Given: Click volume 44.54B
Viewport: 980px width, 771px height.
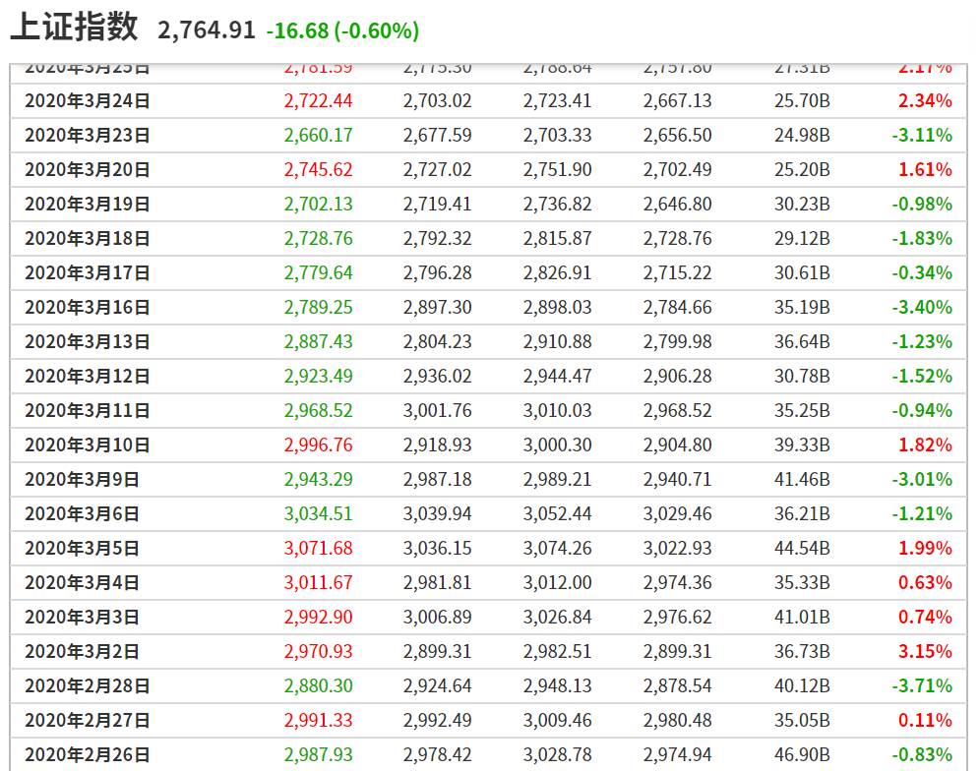Looking at the screenshot, I should point(802,548).
